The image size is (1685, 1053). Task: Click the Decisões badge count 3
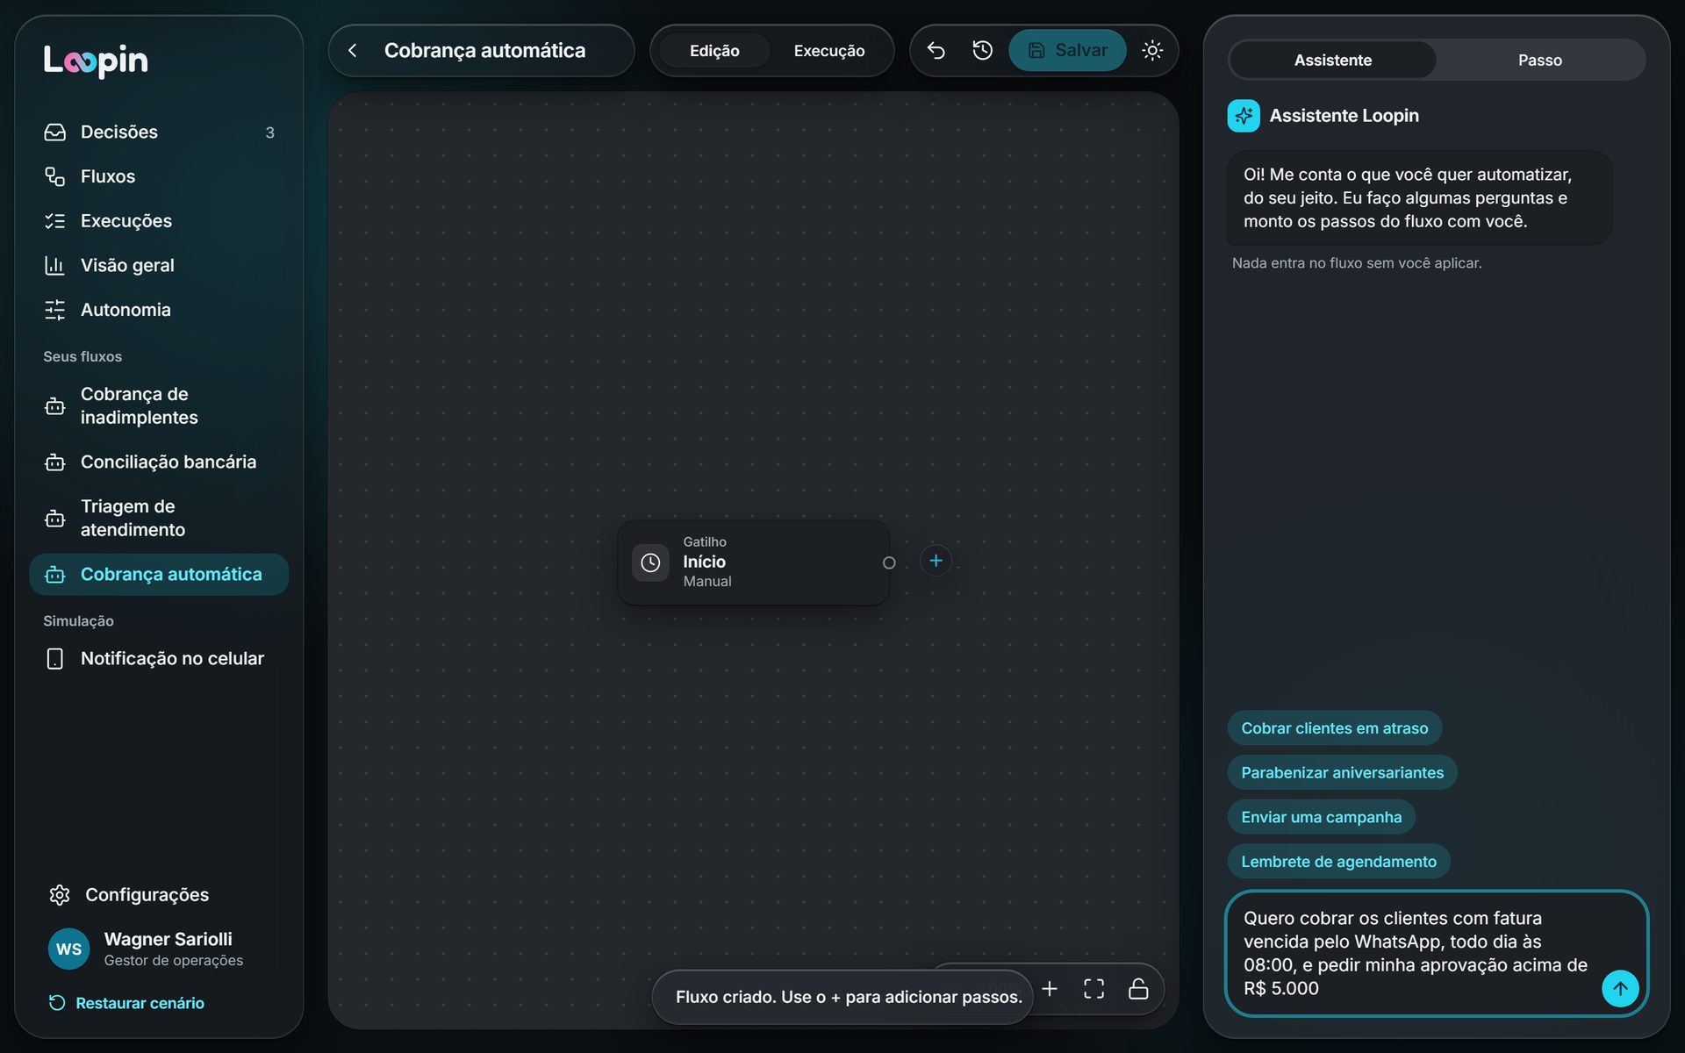coord(269,133)
